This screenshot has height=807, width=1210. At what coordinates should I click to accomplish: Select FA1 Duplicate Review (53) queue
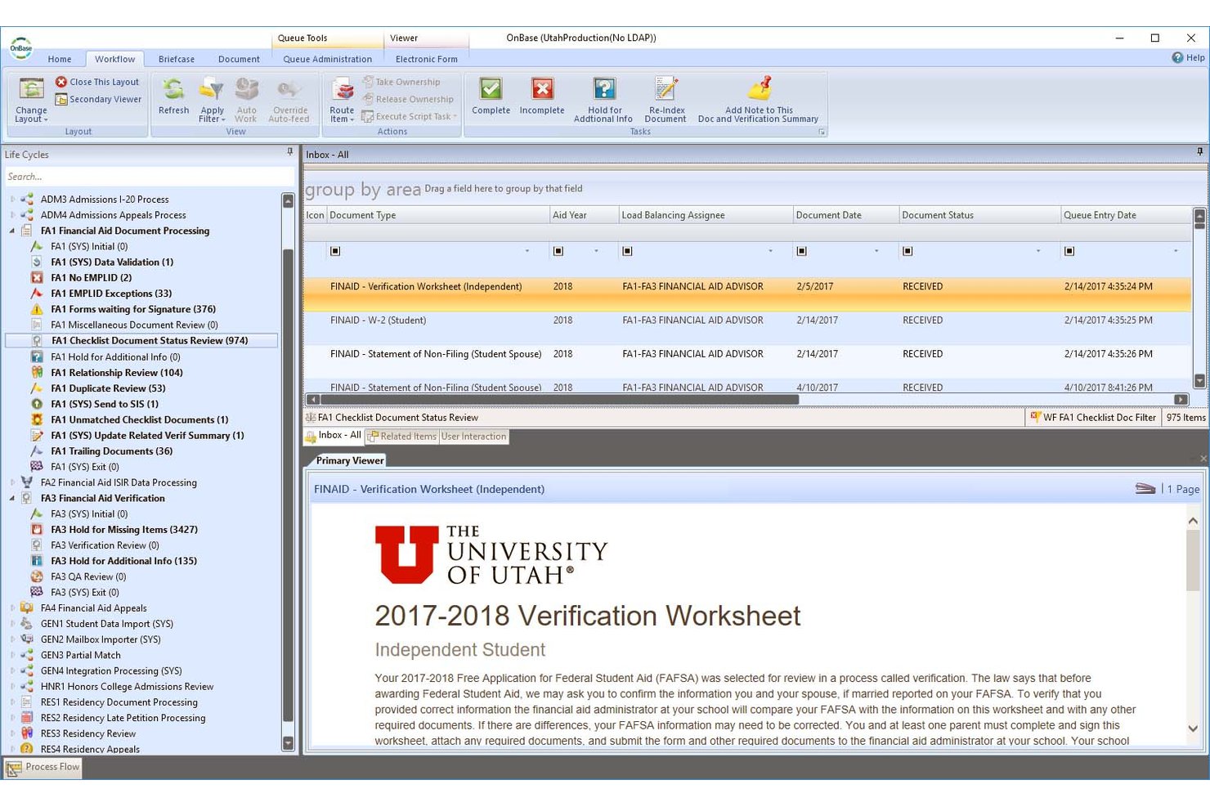coord(108,388)
